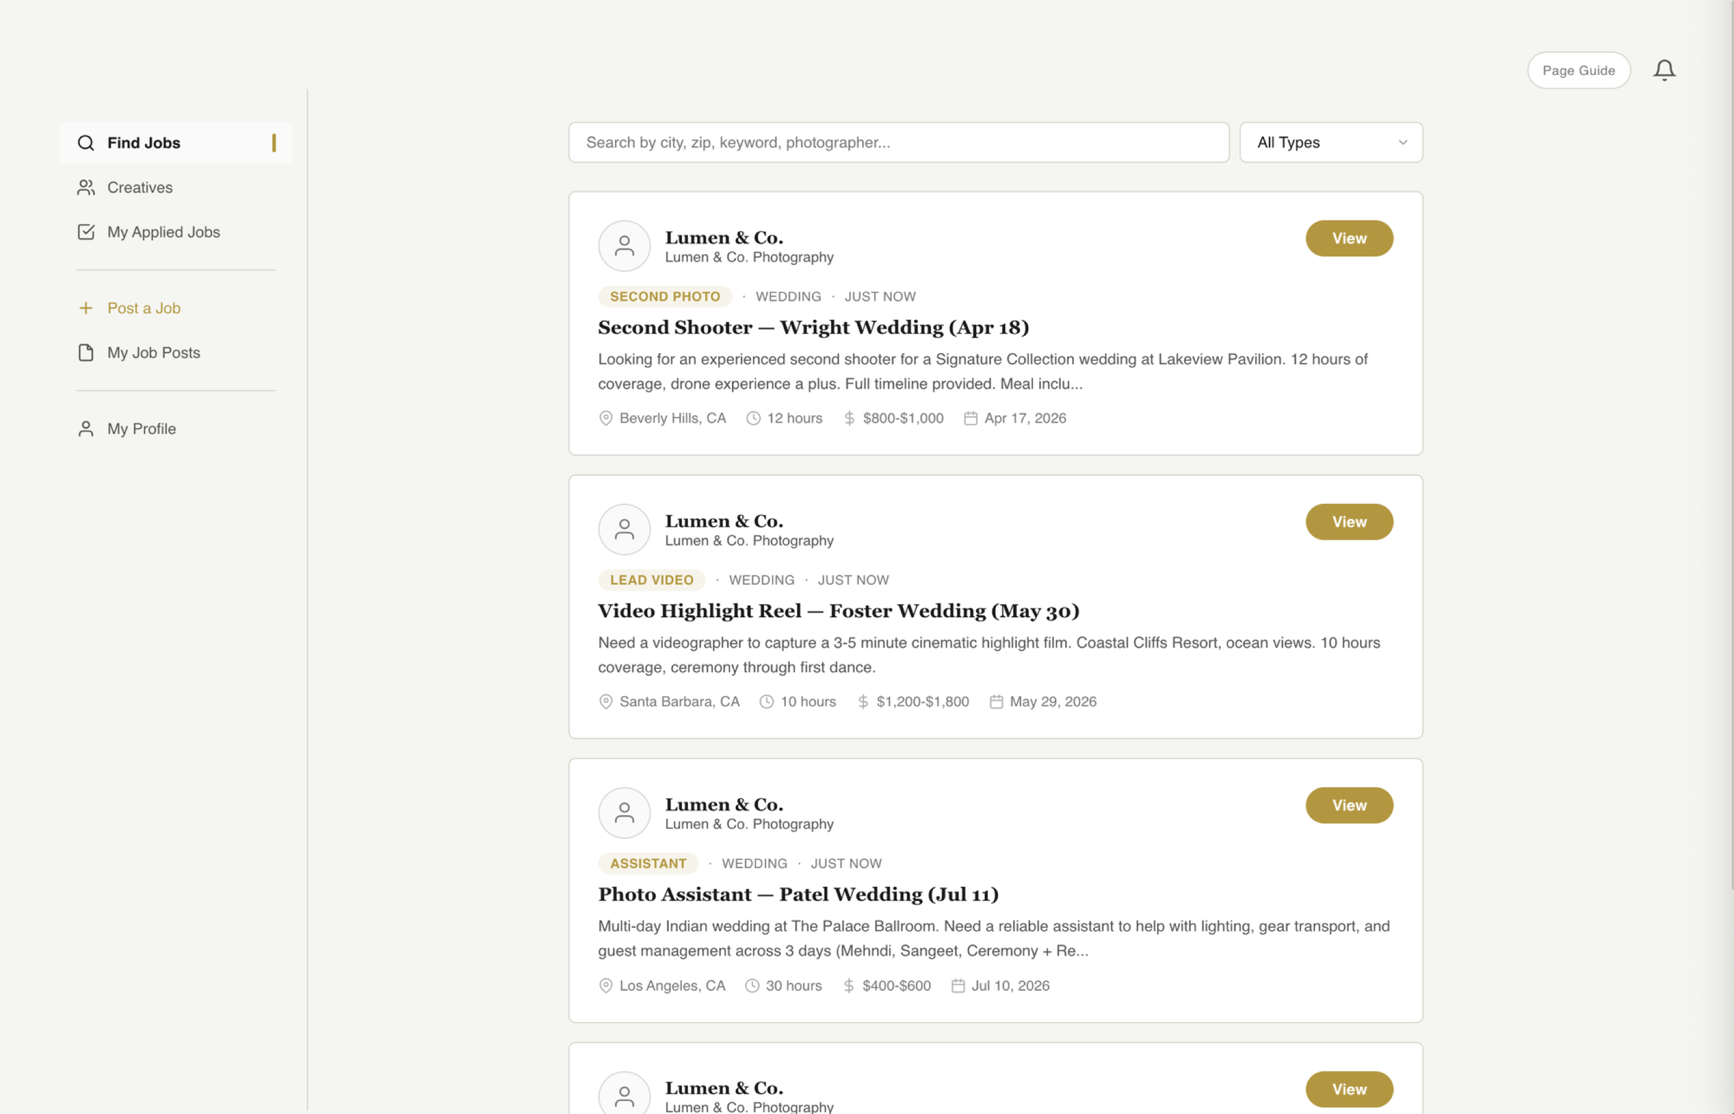Screen dimensions: 1734x1114
Task: Select the Creatives people icon
Action: 86,188
